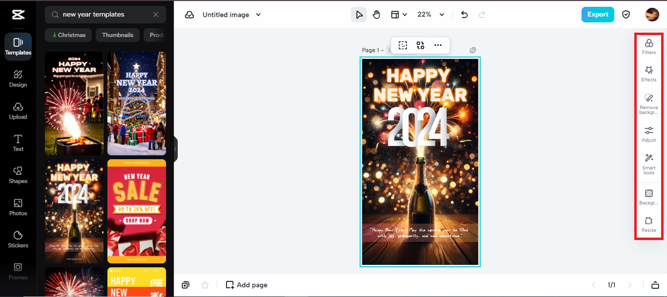Click the cloud save status icon
The width and height of the screenshot is (667, 297).
point(190,15)
